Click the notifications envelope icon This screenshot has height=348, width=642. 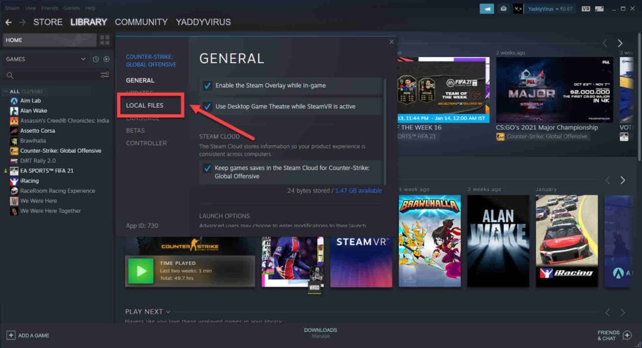[503, 9]
